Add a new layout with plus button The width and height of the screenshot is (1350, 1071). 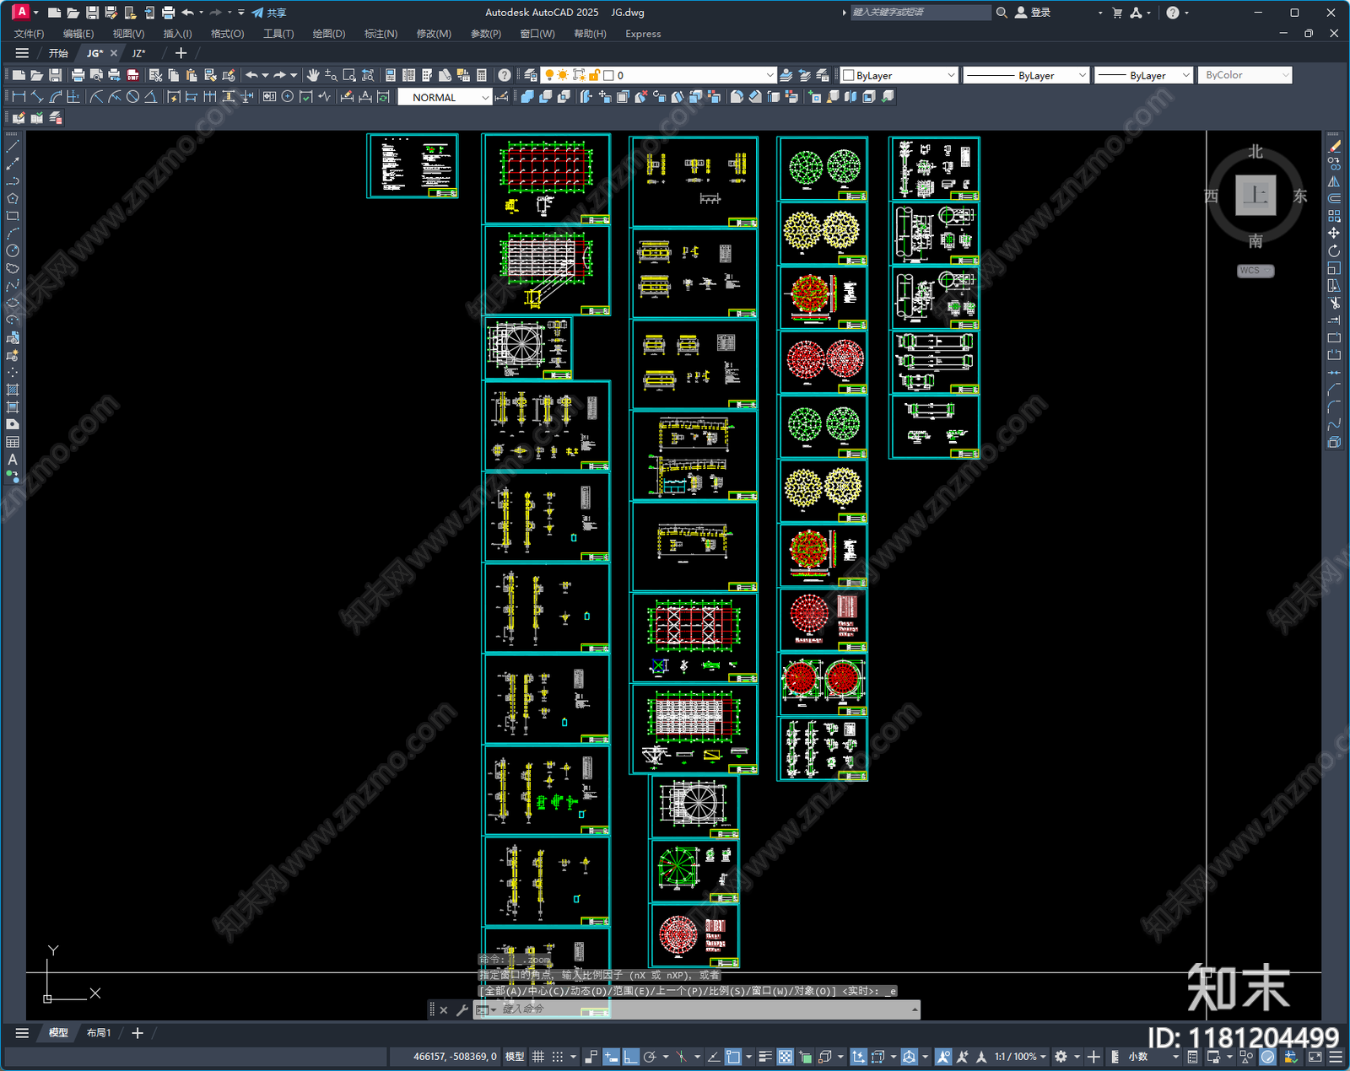point(138,1033)
